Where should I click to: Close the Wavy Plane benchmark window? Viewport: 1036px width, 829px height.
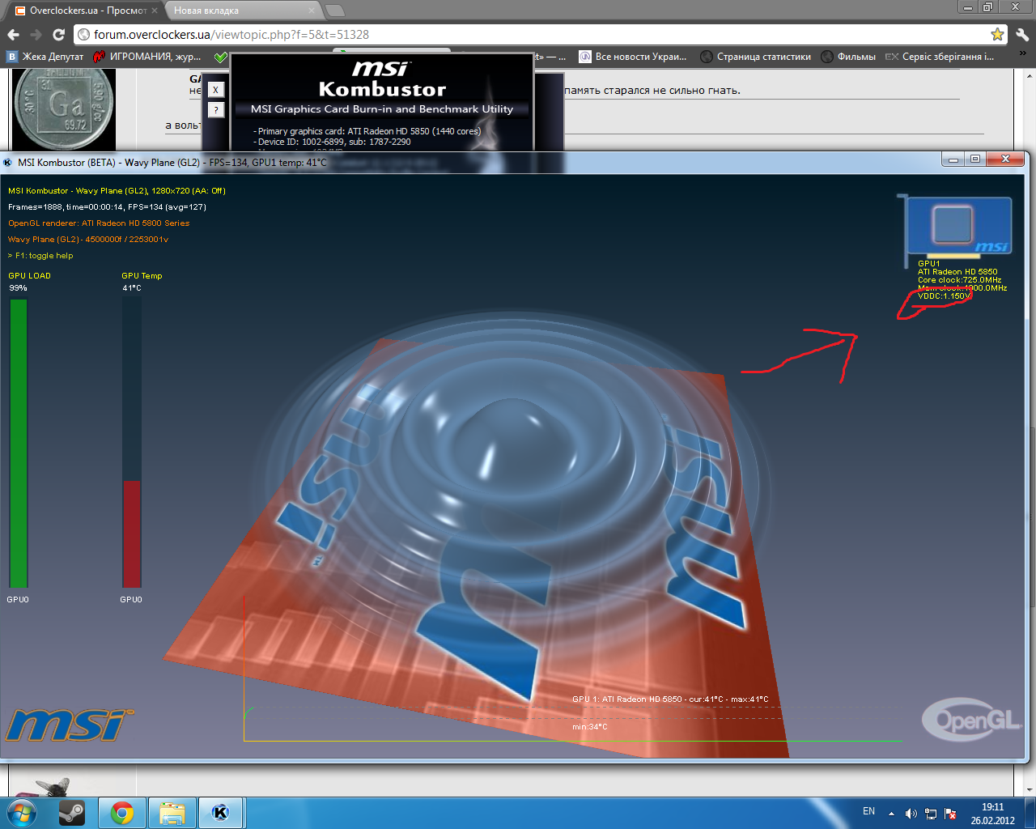tap(1005, 159)
